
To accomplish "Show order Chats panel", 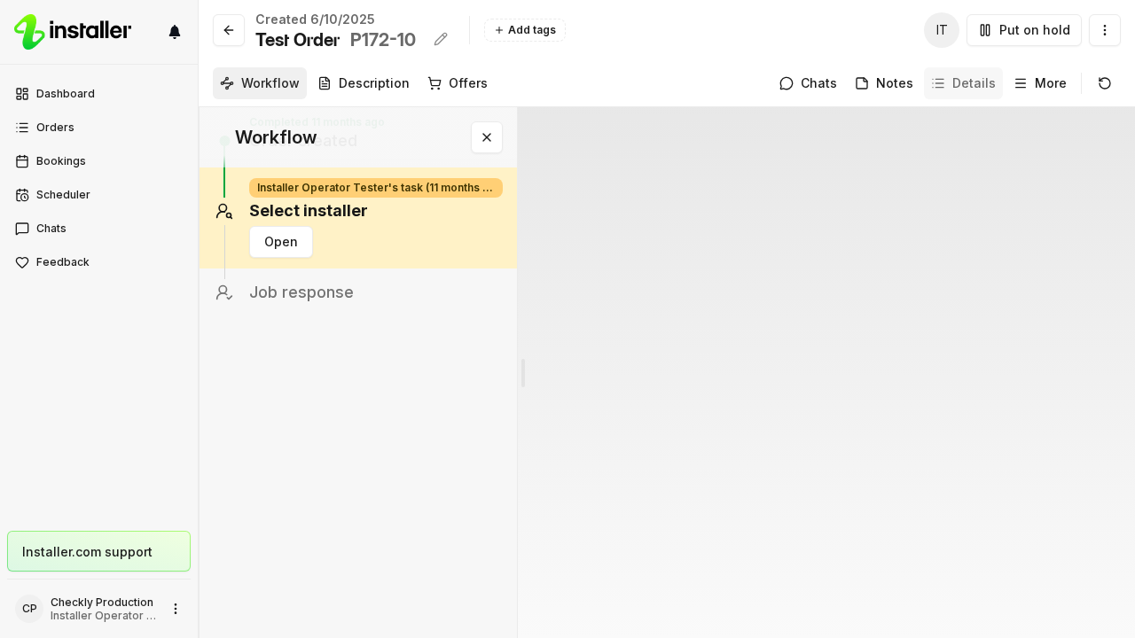I will click(808, 83).
